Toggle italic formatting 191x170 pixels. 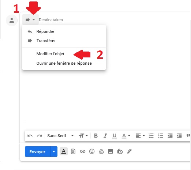pos(105,136)
